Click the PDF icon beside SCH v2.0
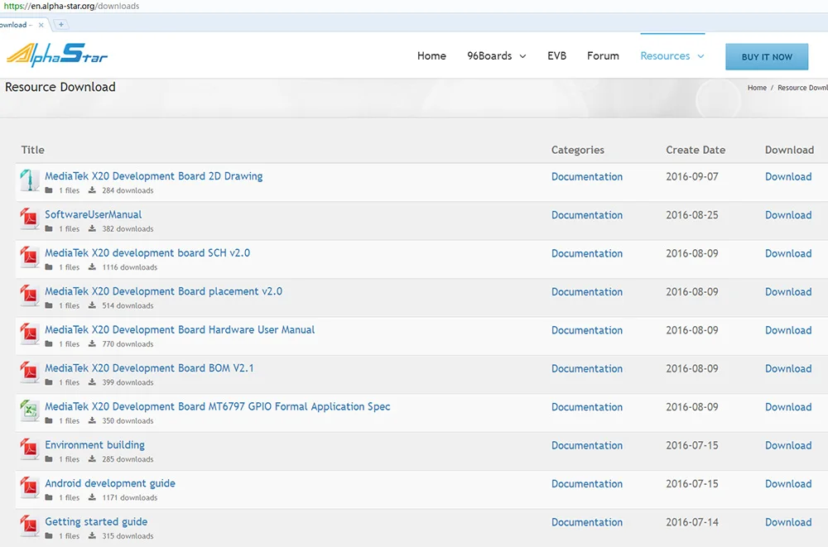This screenshot has width=828, height=547. pos(30,257)
